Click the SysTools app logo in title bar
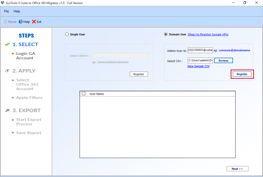The width and height of the screenshot is (263, 177). tap(3, 3)
